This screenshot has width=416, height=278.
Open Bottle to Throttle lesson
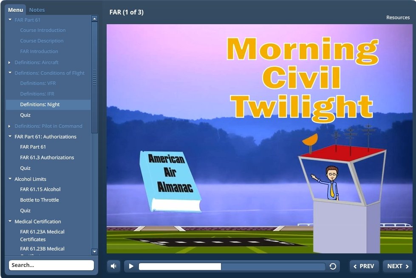[40, 200]
